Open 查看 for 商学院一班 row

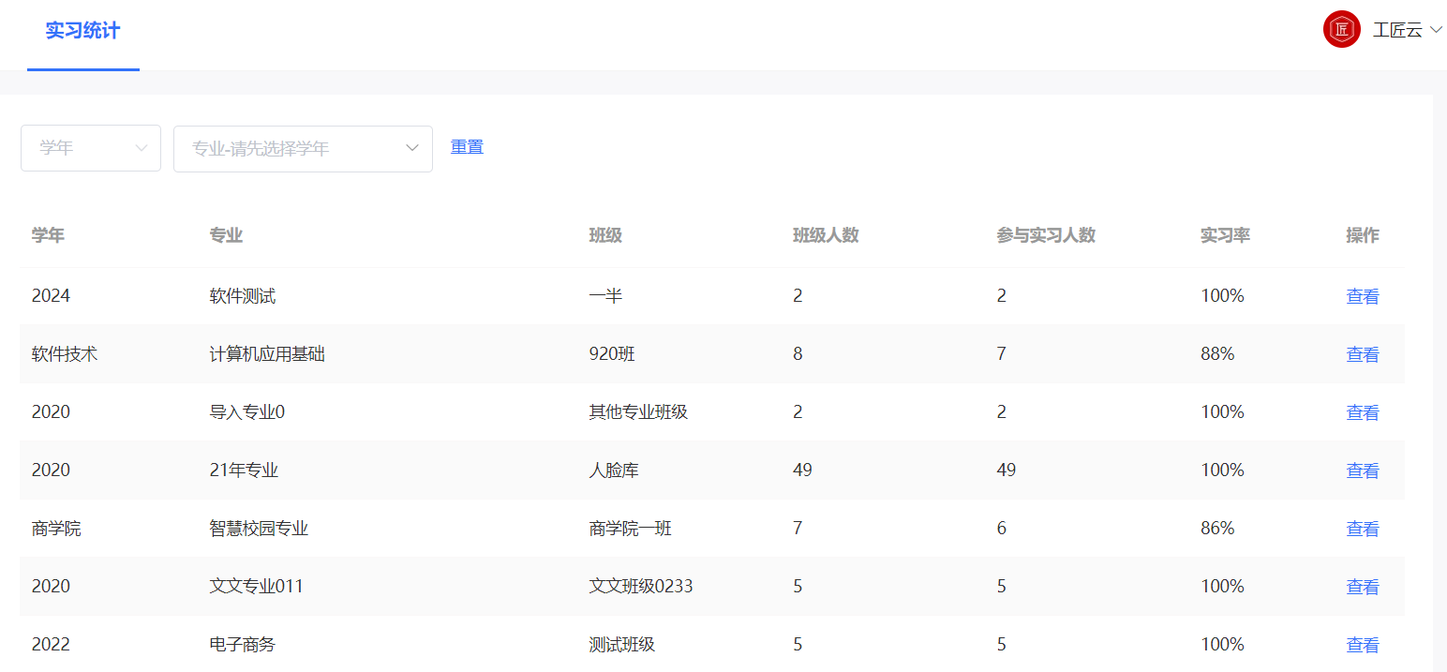(1362, 528)
